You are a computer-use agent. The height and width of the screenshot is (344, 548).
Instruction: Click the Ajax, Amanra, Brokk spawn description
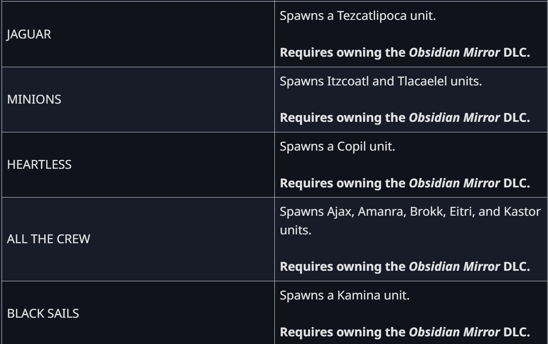tap(410, 212)
